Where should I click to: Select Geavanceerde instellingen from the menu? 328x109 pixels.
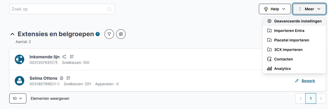pos(294,21)
